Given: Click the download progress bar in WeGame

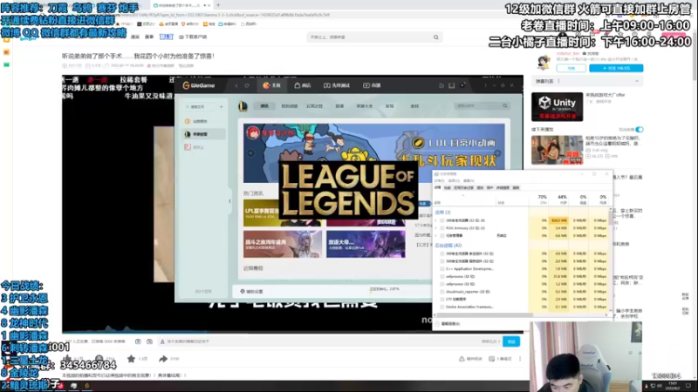Looking at the screenshot, I should pyautogui.click(x=384, y=292).
